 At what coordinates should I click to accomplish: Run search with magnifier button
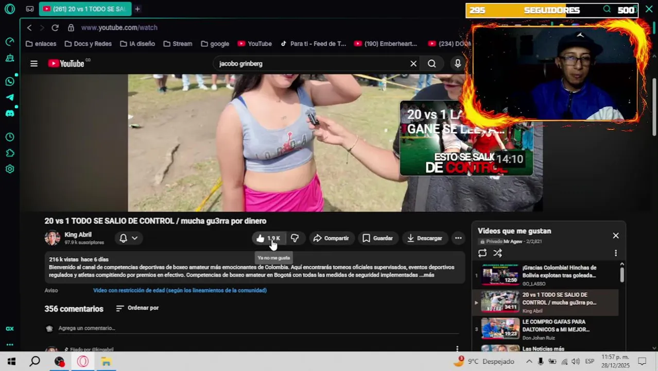tap(432, 63)
